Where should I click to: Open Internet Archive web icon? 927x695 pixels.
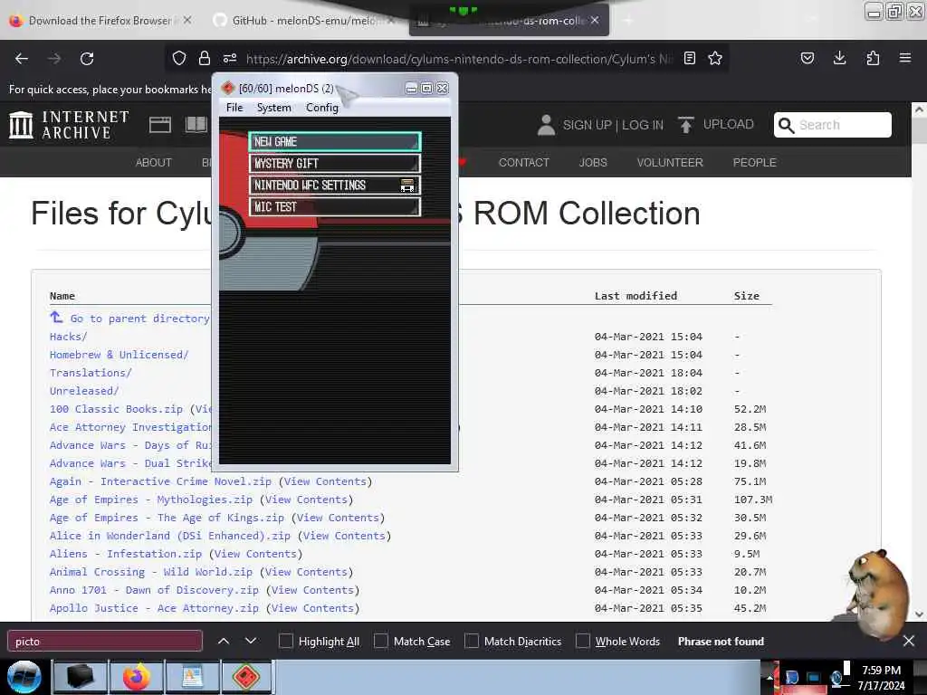pyautogui.click(x=159, y=125)
